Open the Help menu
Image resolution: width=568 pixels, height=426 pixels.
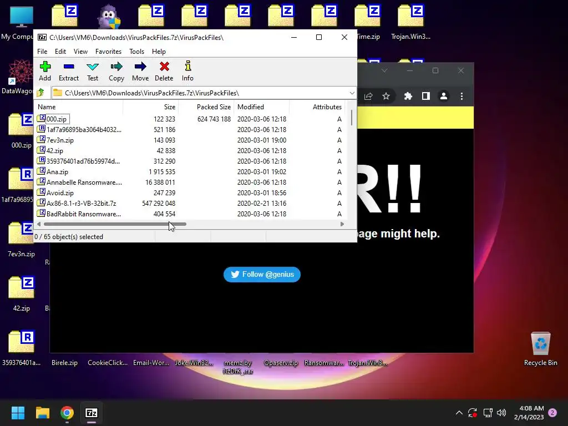coord(159,52)
